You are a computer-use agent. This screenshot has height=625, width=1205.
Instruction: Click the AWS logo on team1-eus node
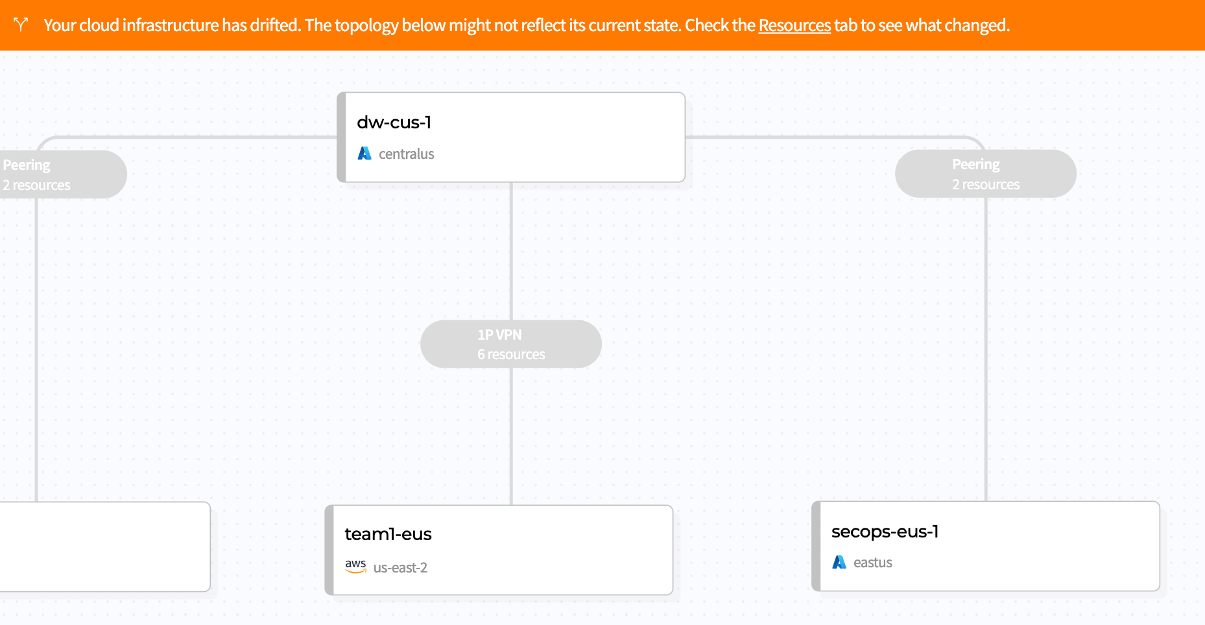355,567
